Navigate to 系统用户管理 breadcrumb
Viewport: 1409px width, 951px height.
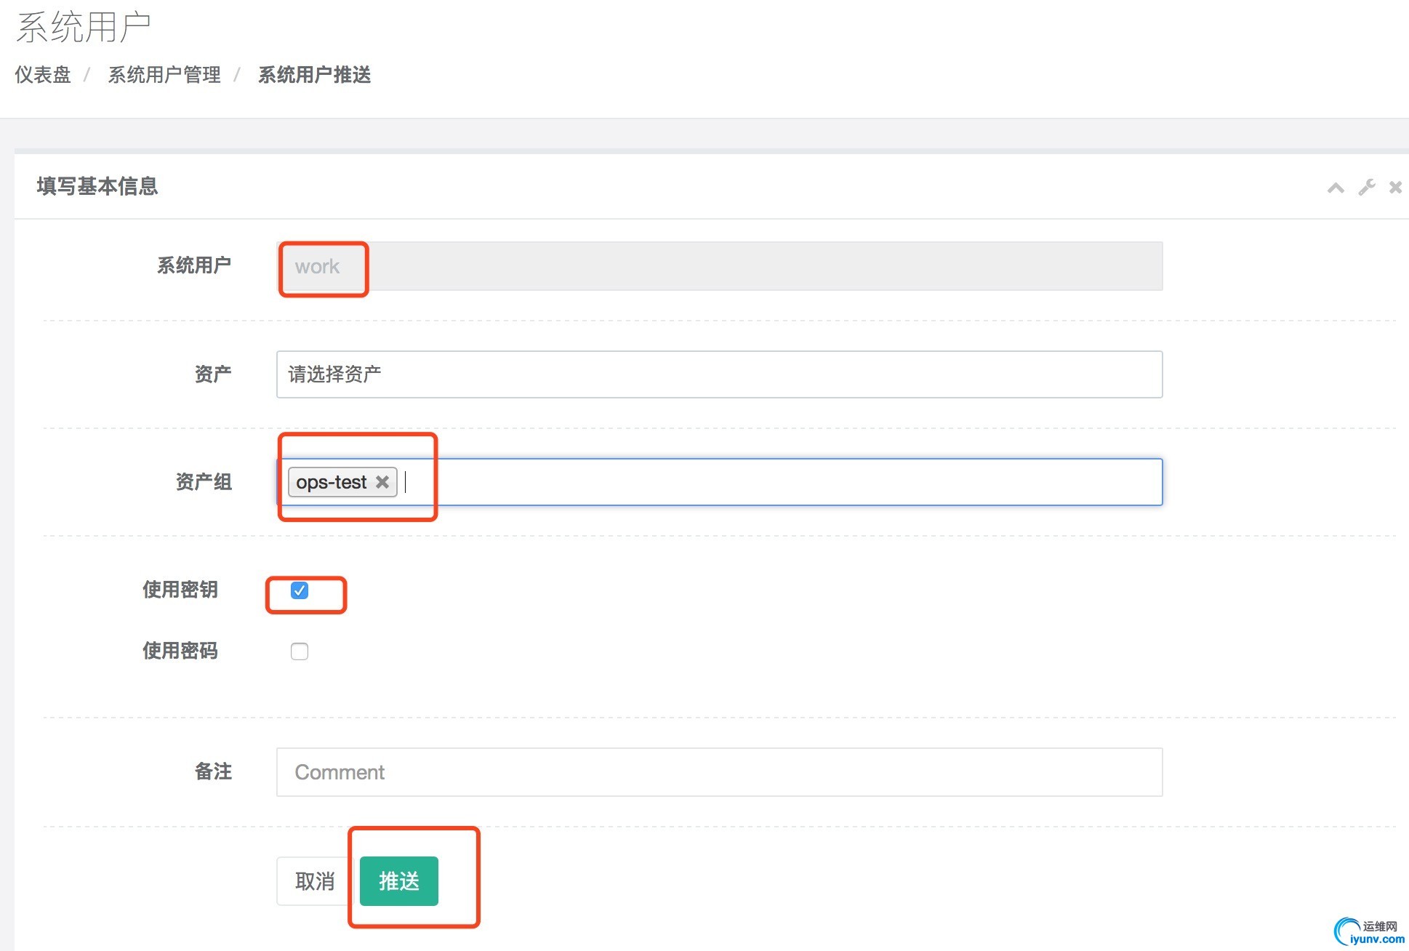pos(164,75)
